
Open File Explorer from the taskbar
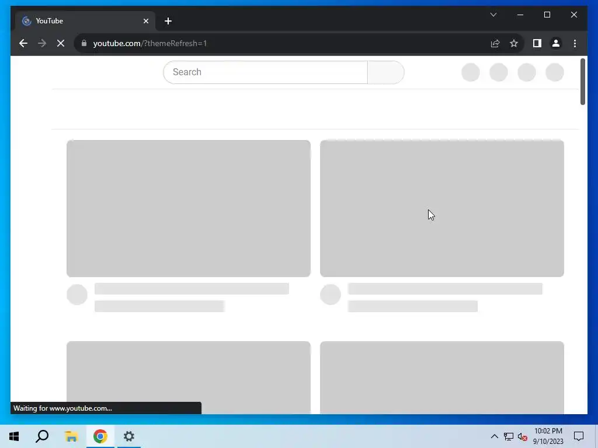[71, 436]
